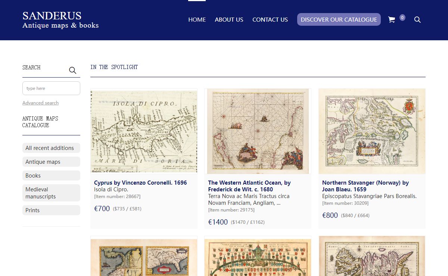Viewport: 448px width, 276px height.
Task: Click 'Isola di Cipro.' subtitle text
Action: tap(111, 189)
